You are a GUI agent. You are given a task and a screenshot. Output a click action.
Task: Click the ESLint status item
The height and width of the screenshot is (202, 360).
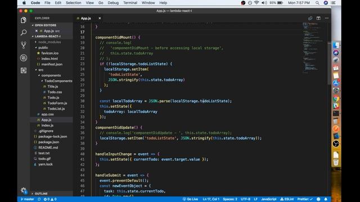pyautogui.click(x=287, y=199)
